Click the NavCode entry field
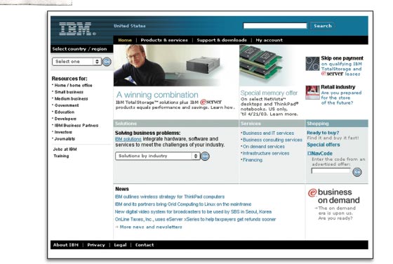 pos(331,171)
